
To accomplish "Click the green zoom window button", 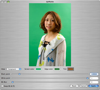I will (8, 2).
